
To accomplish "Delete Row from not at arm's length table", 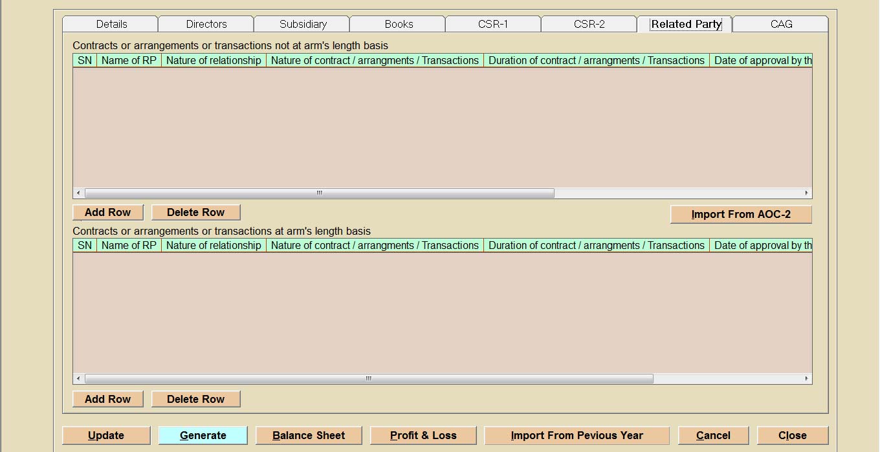I will [x=195, y=213].
